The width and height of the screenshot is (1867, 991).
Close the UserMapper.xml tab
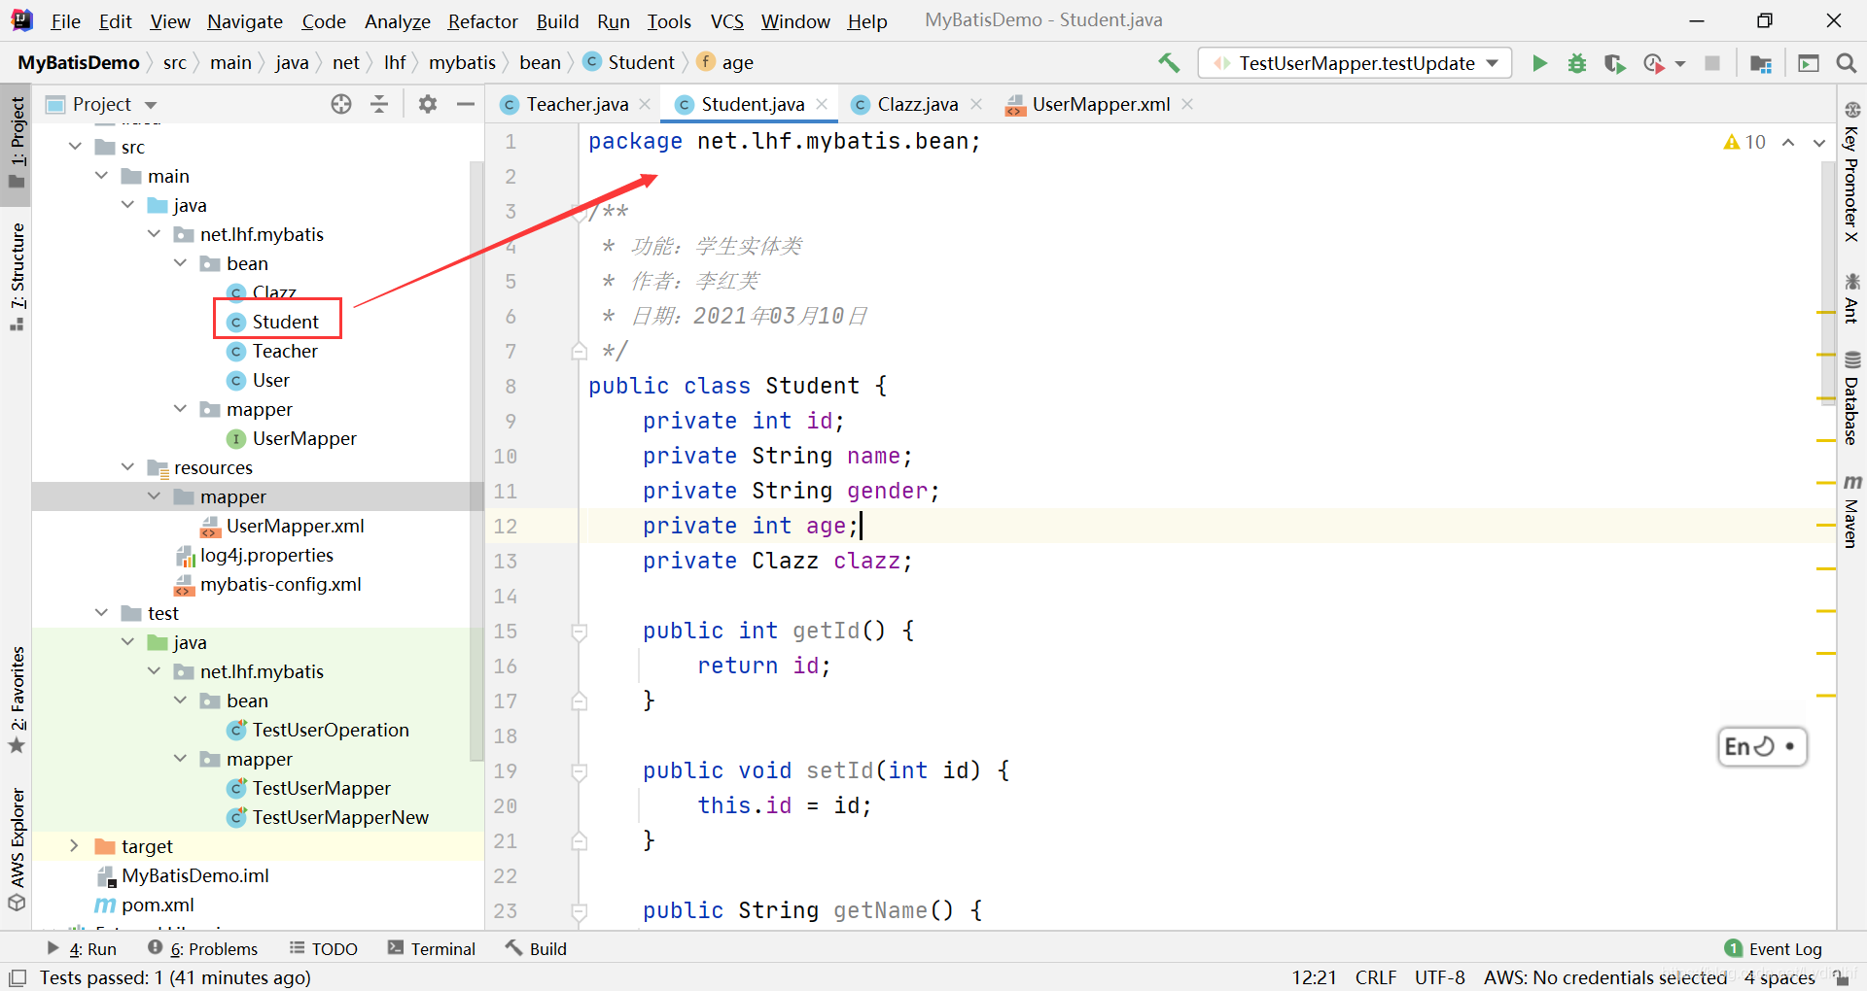pos(1187,104)
